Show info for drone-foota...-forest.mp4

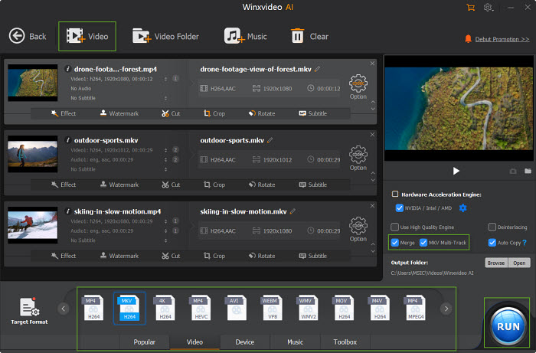pos(67,69)
